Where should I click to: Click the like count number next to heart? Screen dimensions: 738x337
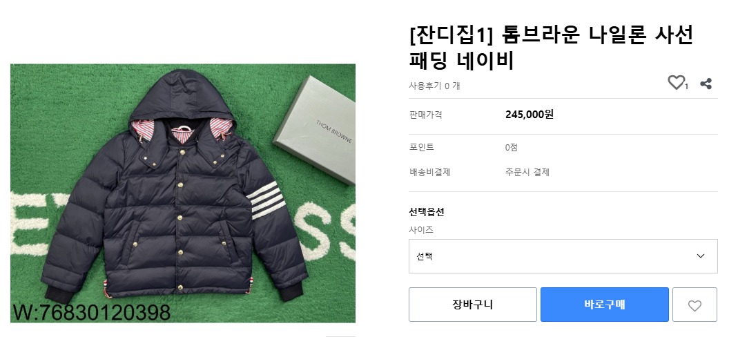pos(687,86)
